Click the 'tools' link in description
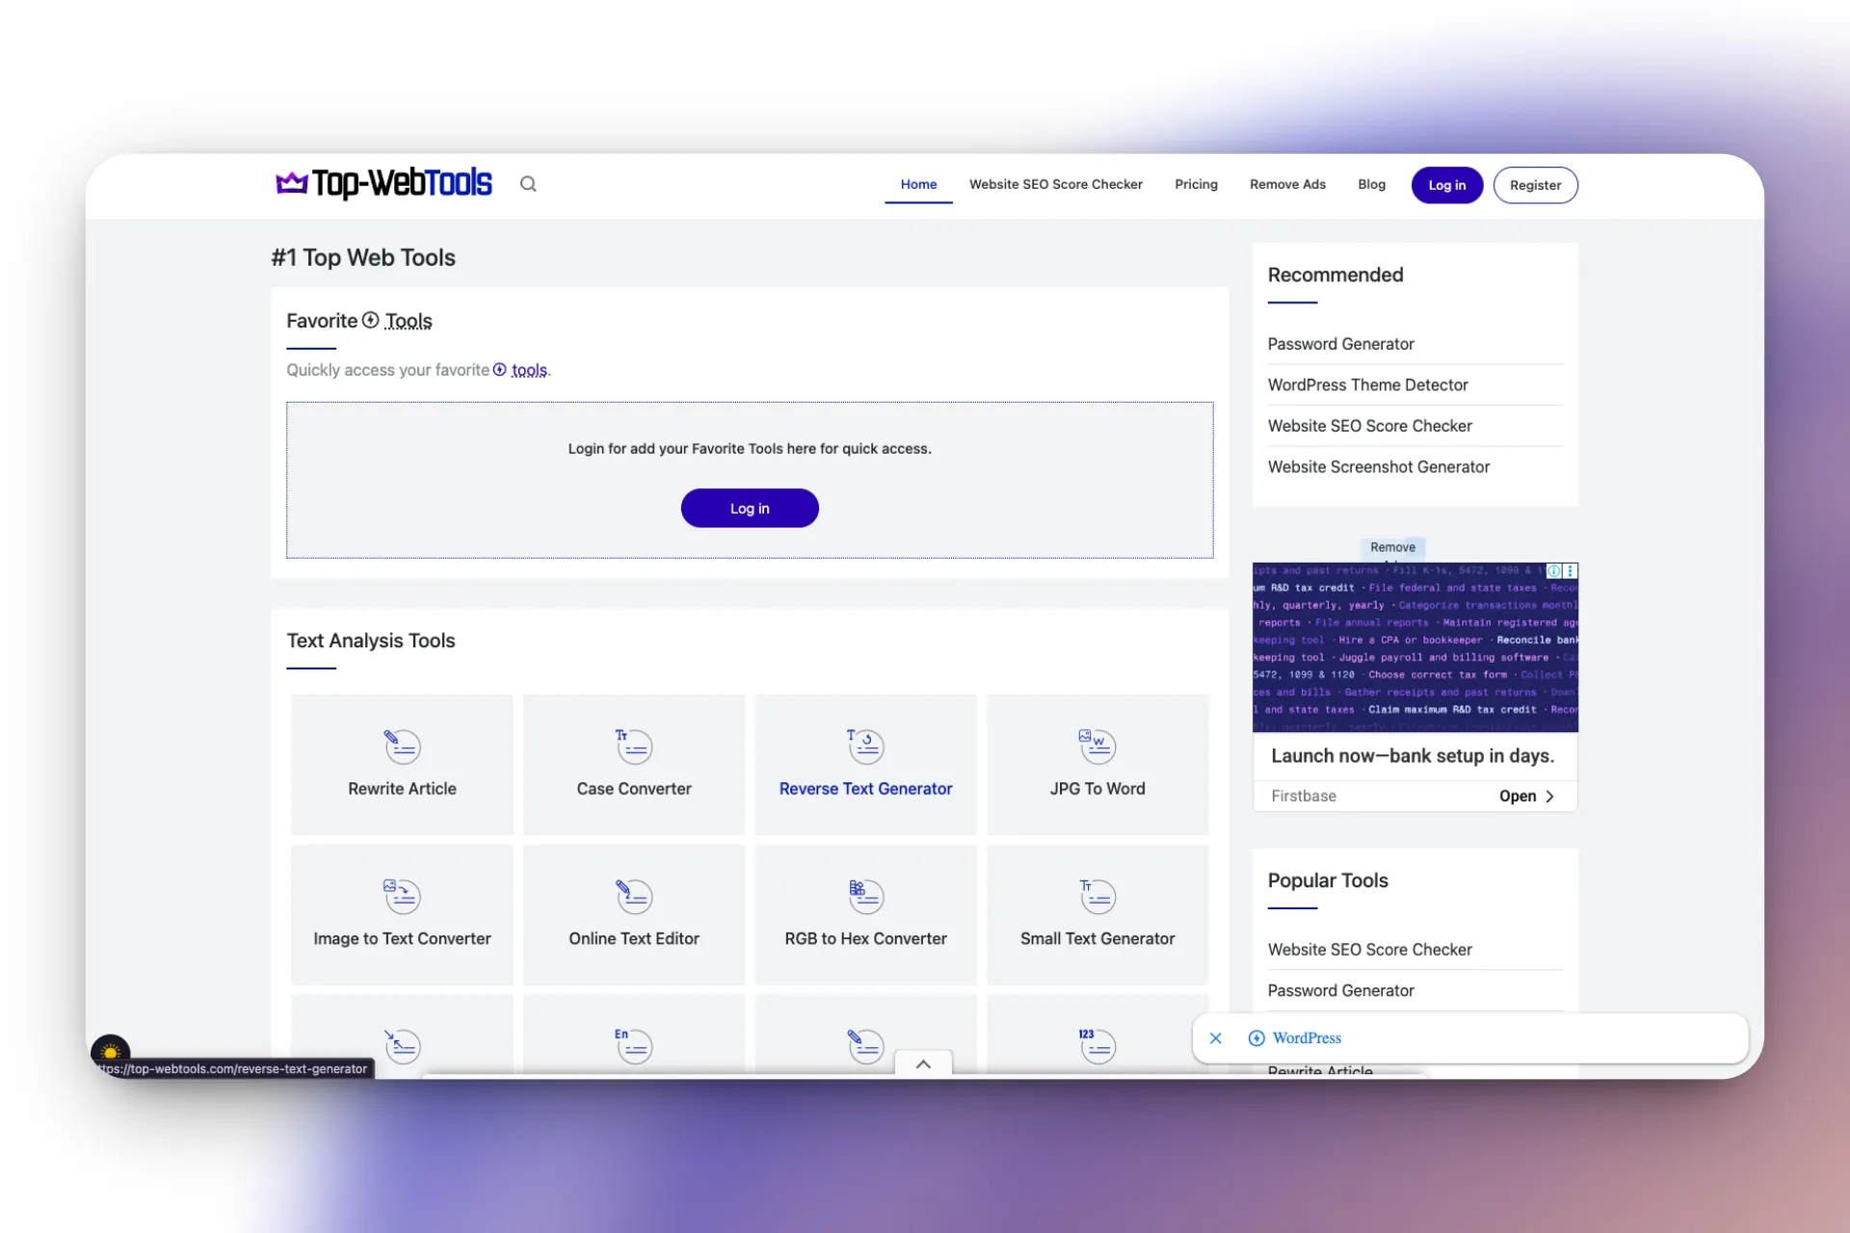This screenshot has width=1850, height=1233. 529,370
